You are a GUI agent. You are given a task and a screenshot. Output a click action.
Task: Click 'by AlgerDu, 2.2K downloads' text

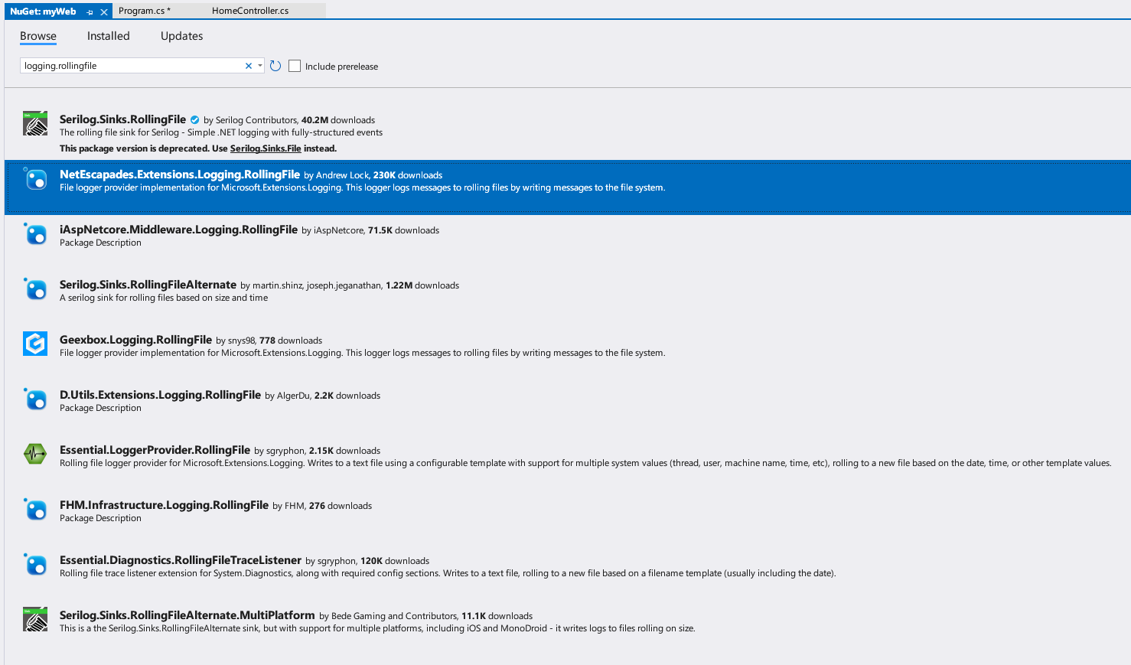click(x=323, y=396)
